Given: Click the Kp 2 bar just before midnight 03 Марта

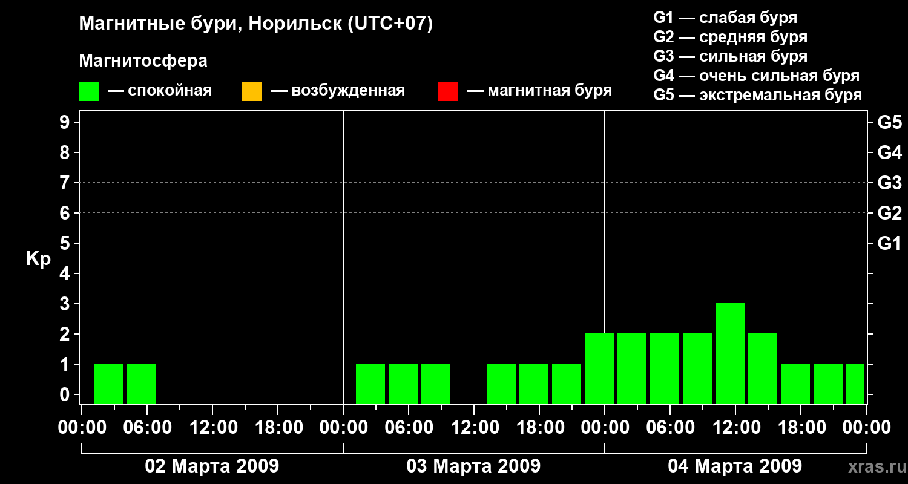Looking at the screenshot, I should coord(599,368).
